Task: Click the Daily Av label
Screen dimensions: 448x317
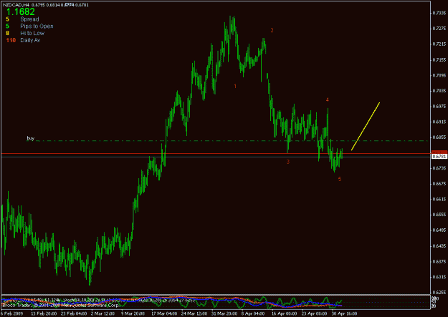Action: click(30, 40)
